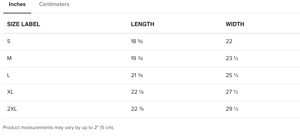Select the S size label cell

coord(9,41)
